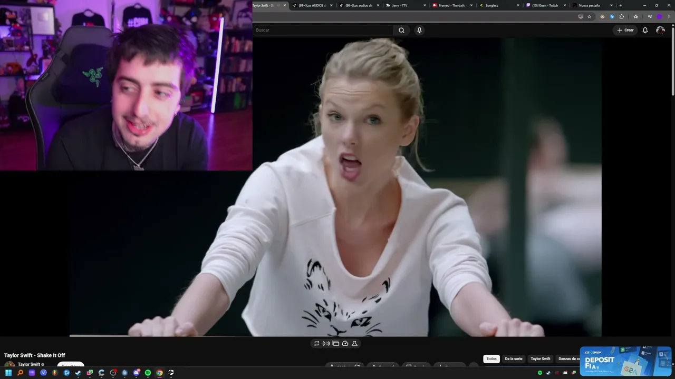The width and height of the screenshot is (675, 379).
Task: Click the YouTube search magnifier button
Action: click(x=401, y=30)
